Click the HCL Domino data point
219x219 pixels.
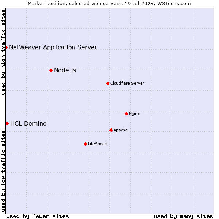point(7,124)
